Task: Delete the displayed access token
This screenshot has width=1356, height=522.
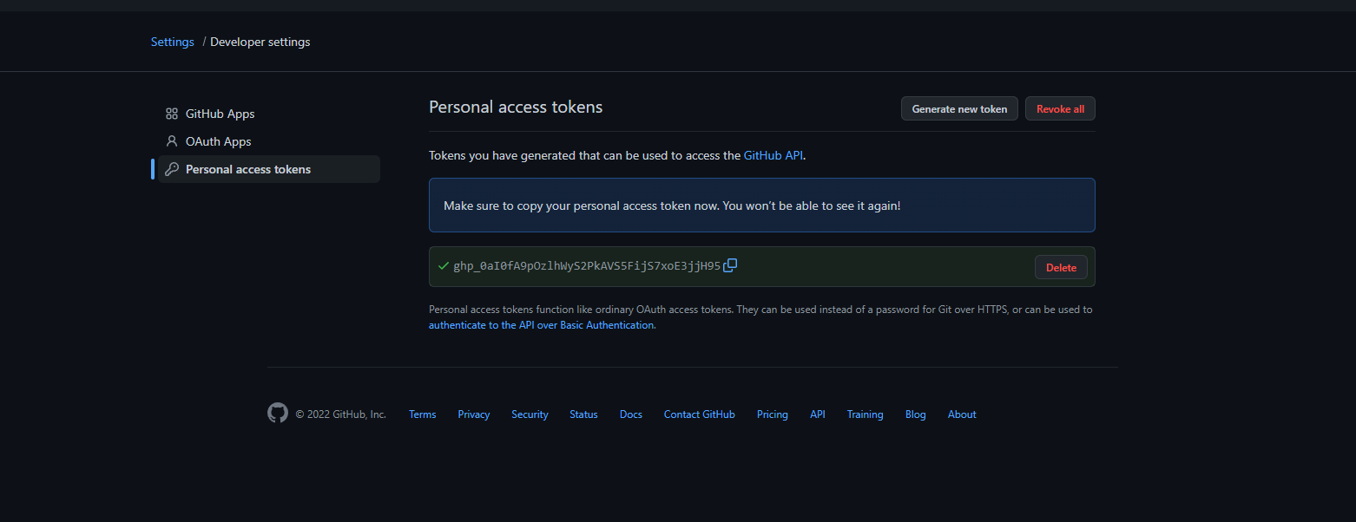Action: tap(1061, 267)
